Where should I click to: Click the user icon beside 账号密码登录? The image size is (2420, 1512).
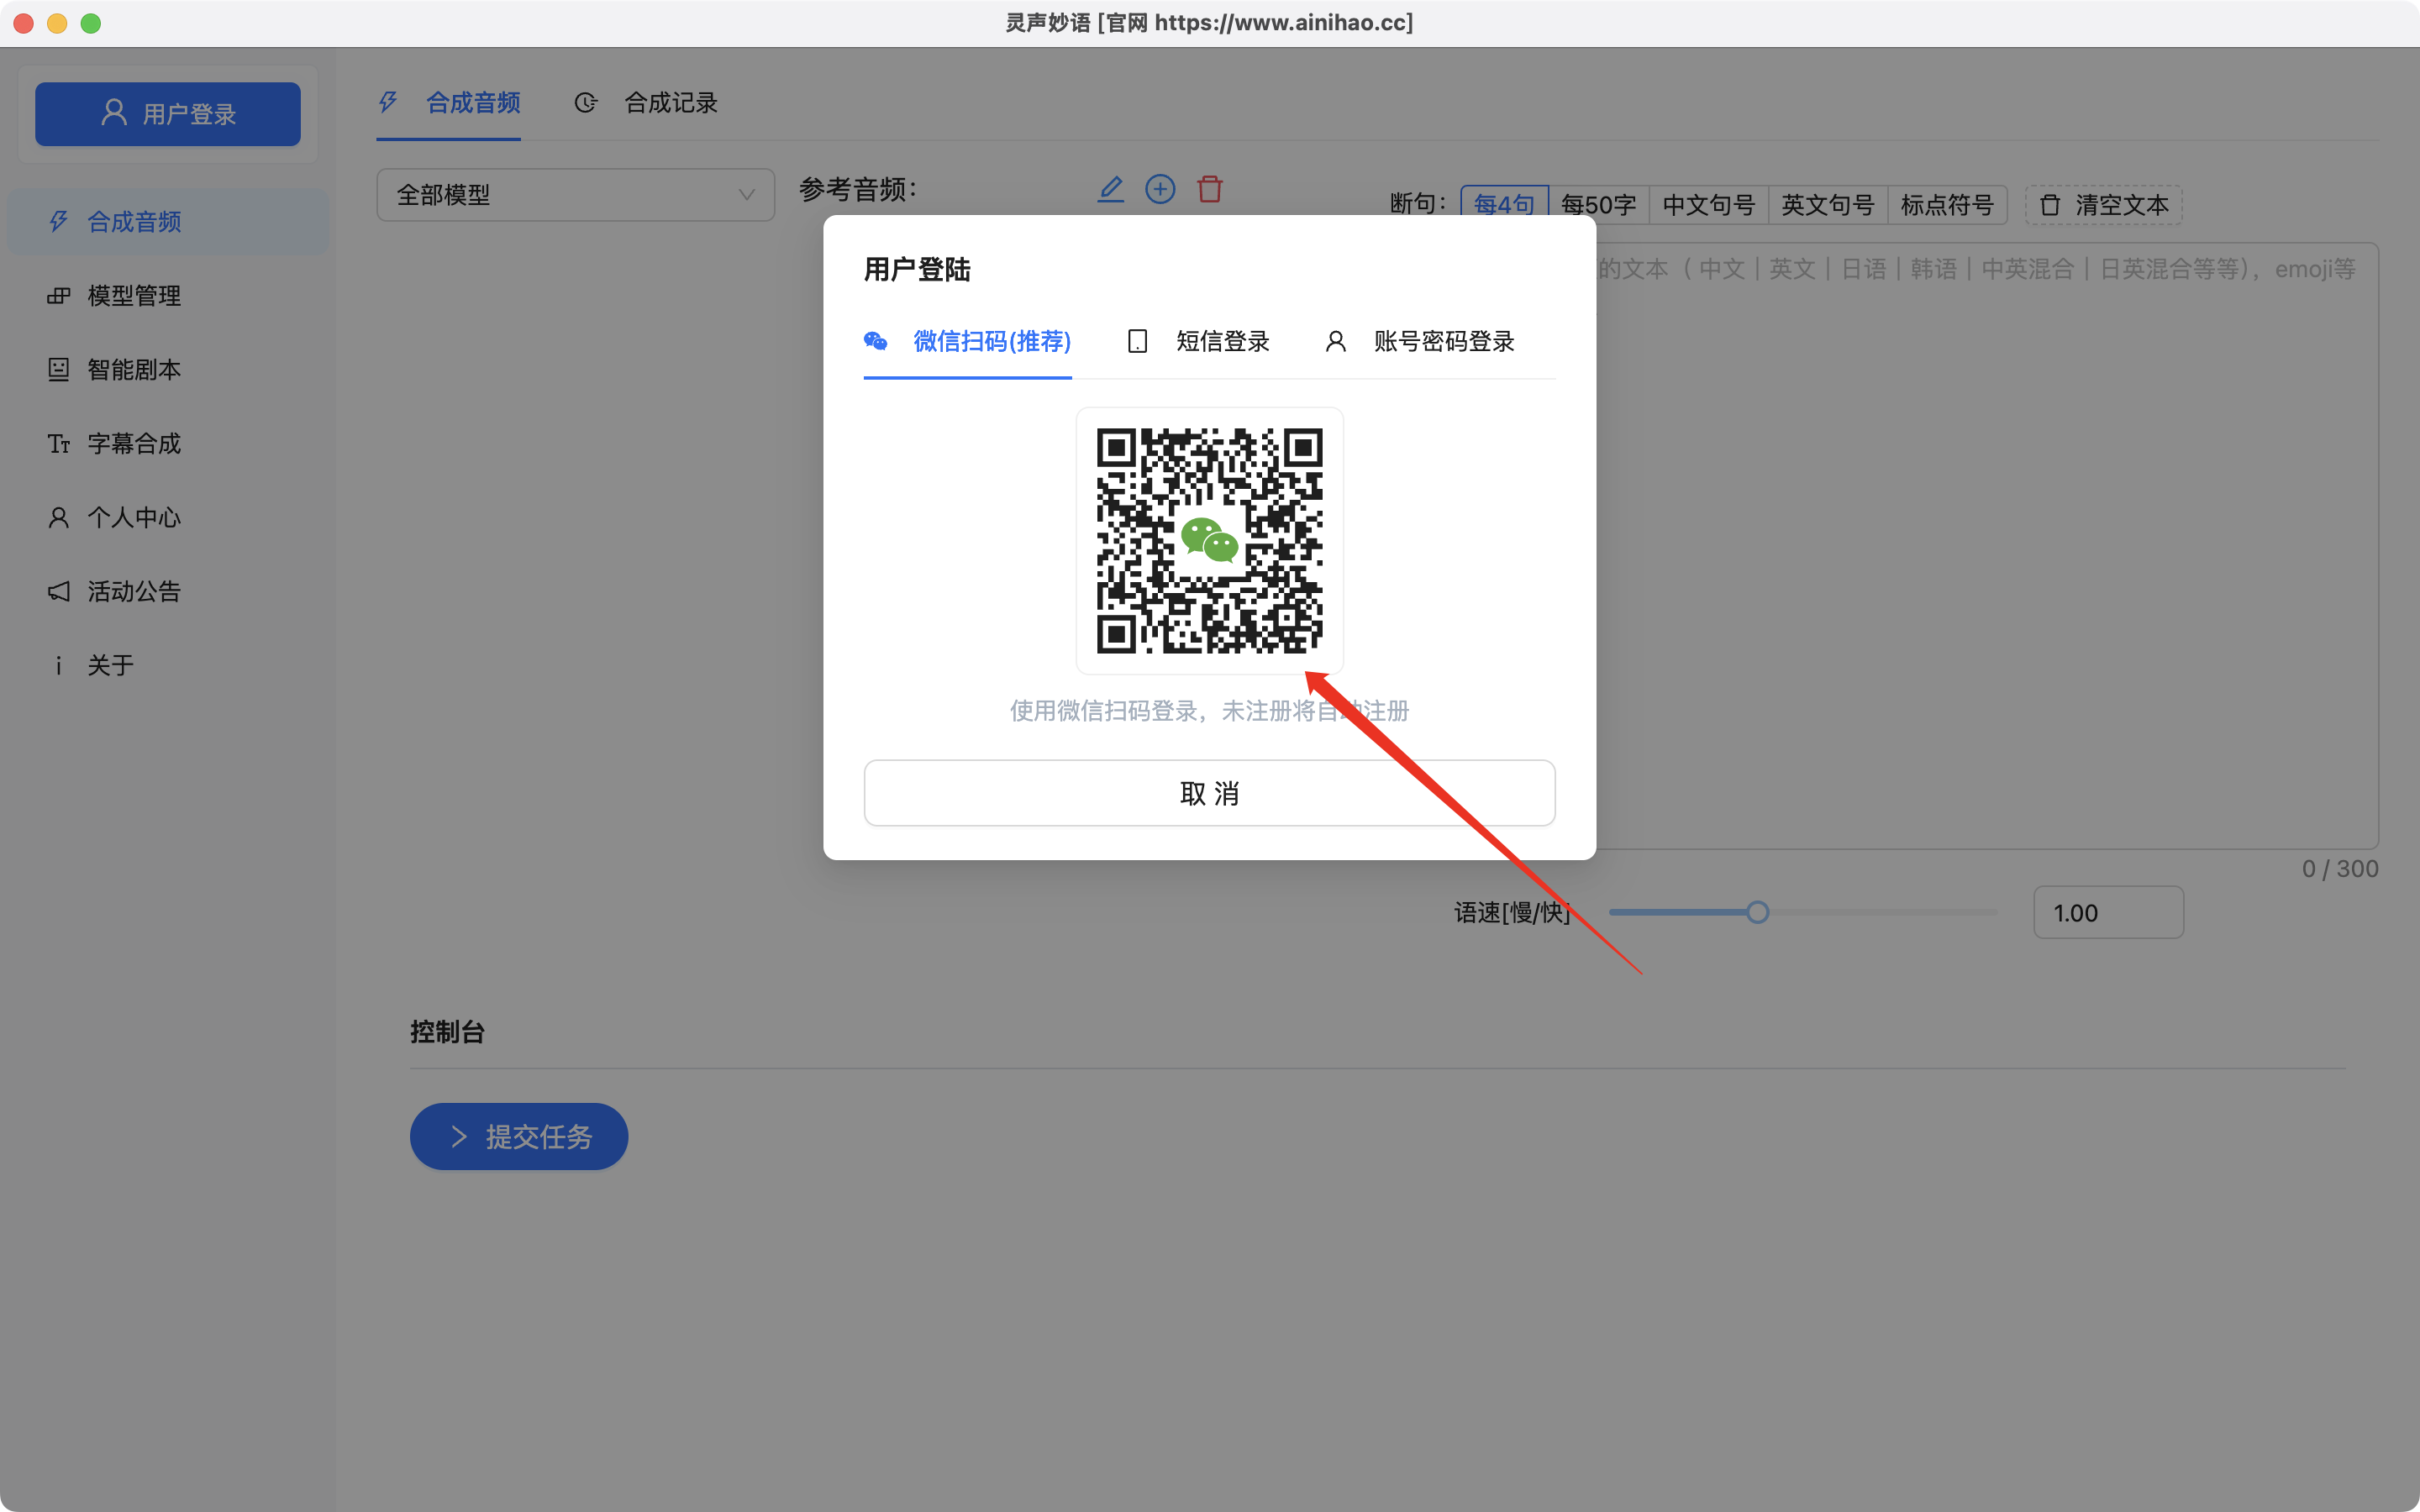click(x=1336, y=342)
